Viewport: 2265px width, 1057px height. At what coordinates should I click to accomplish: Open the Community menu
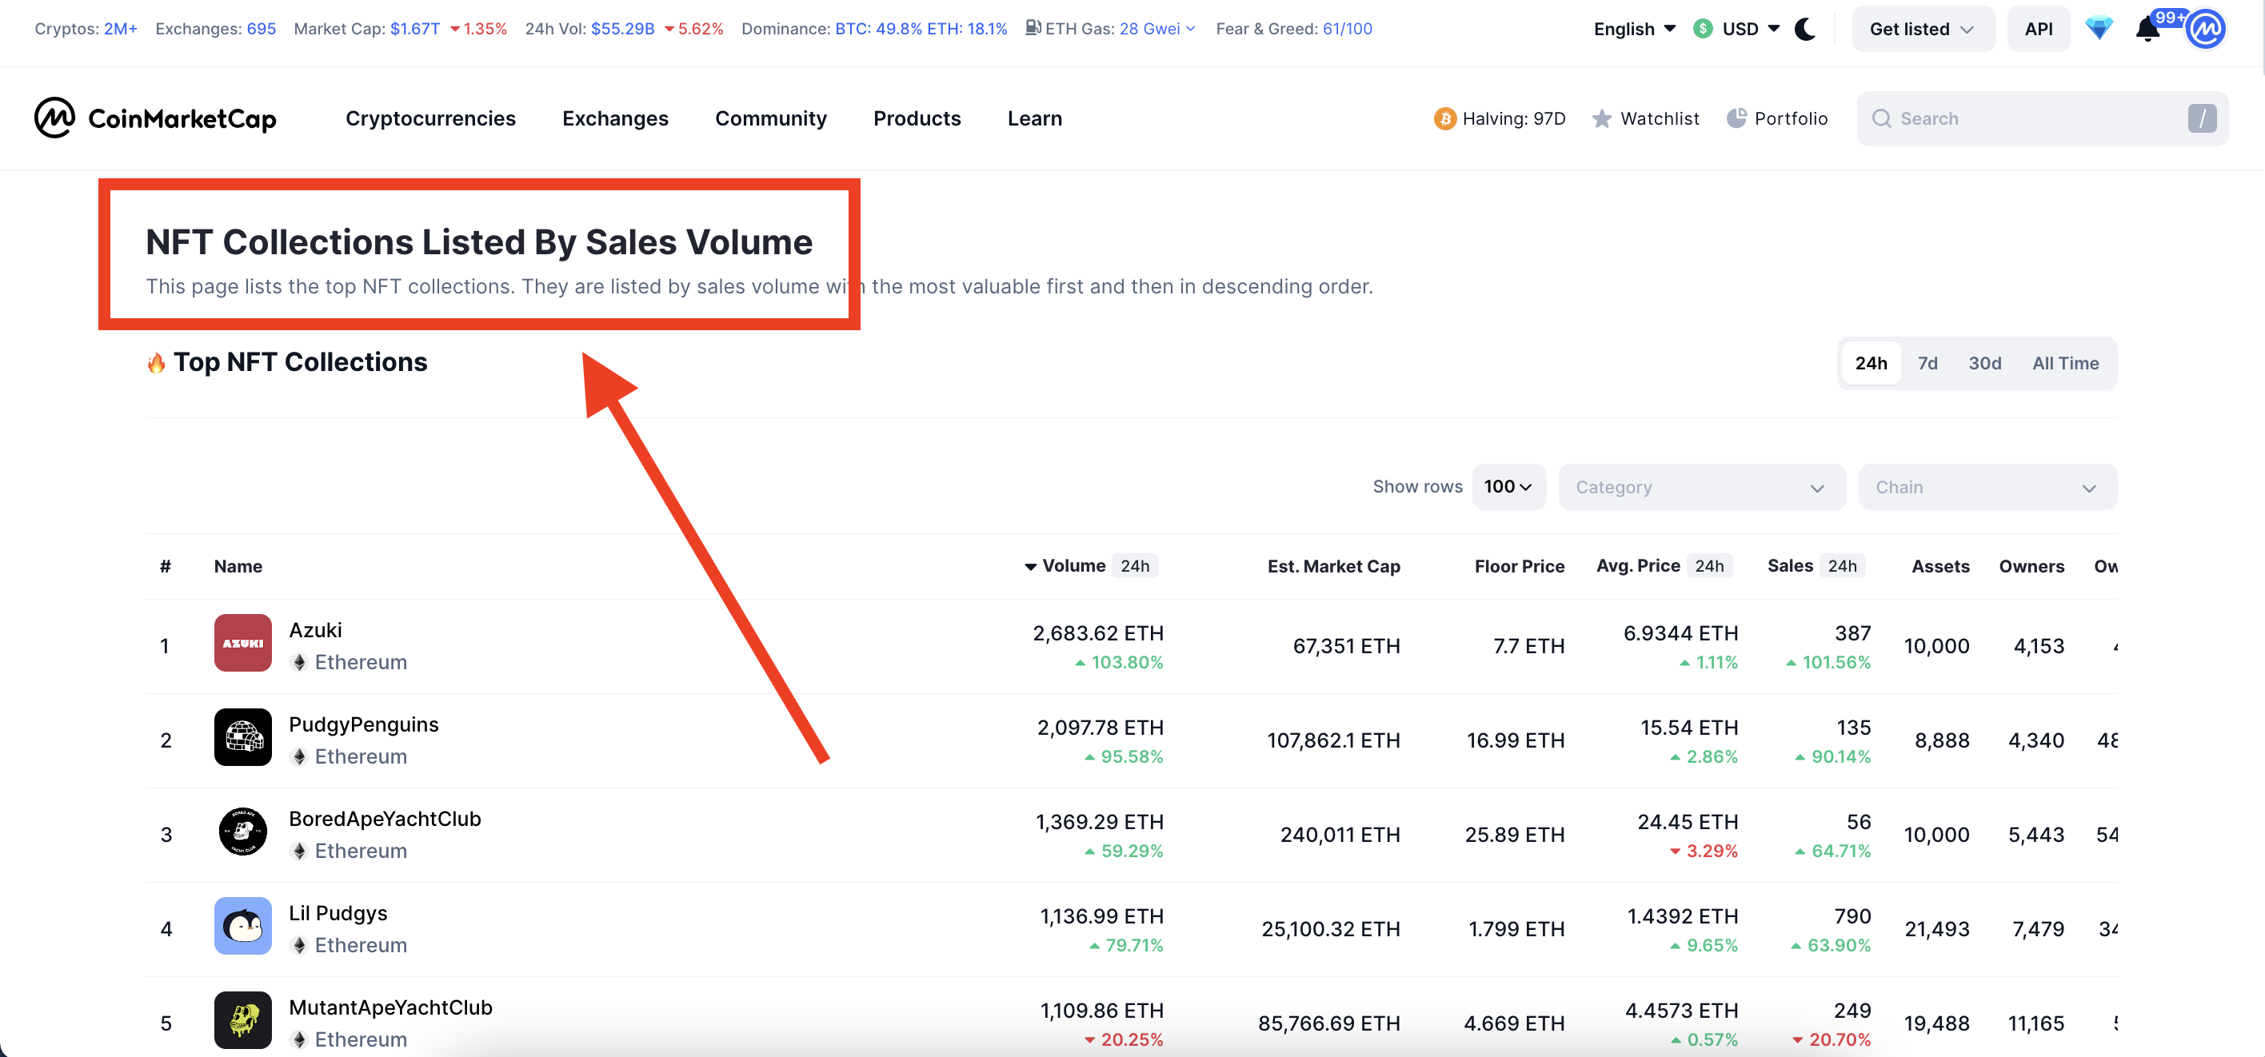pyautogui.click(x=770, y=118)
